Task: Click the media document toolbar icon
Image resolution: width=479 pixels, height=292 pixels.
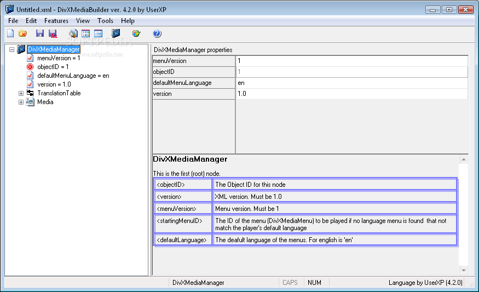Action: pyautogui.click(x=73, y=33)
